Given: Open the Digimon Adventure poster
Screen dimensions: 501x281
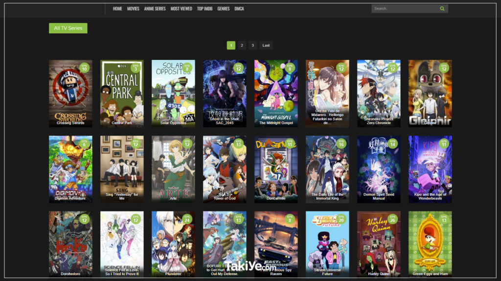Looking at the screenshot, I should 70,169.
